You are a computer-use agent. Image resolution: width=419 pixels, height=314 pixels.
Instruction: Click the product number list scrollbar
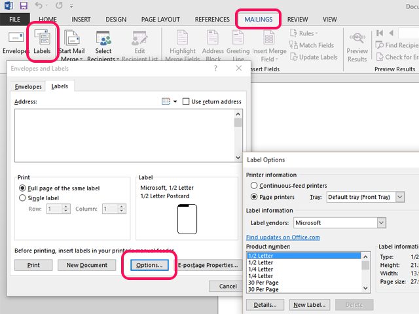[x=365, y=272]
